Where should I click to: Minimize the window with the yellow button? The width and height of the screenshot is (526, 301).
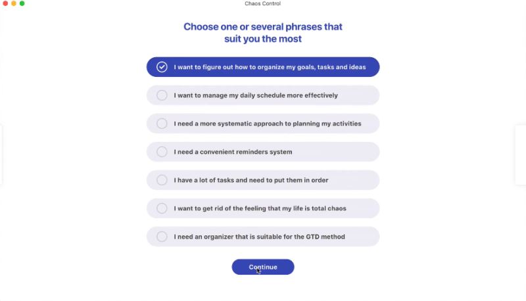tap(14, 3)
